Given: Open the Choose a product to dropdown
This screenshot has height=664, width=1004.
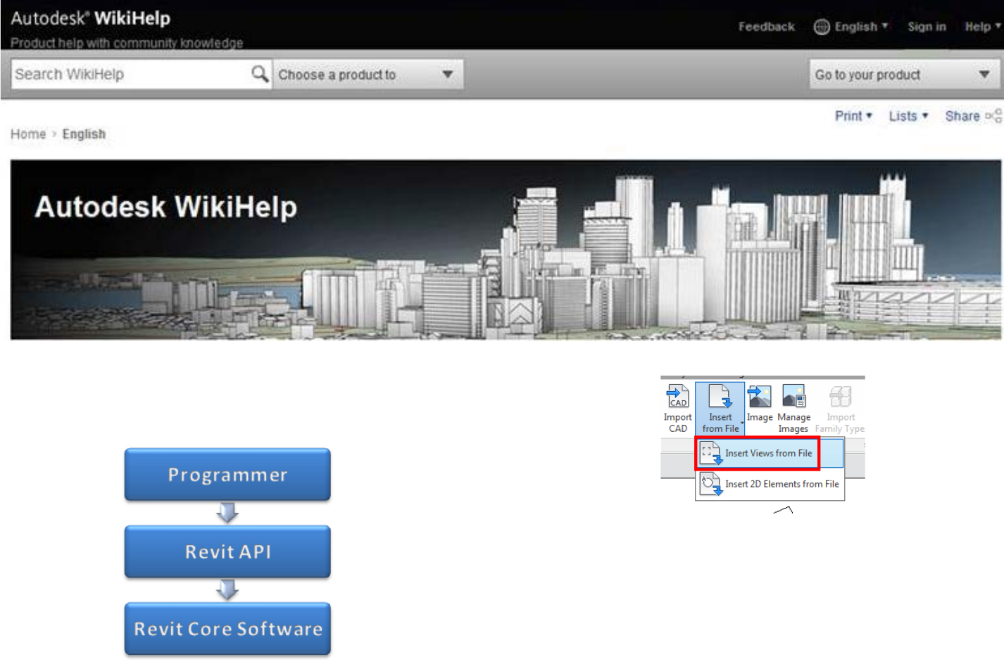Looking at the screenshot, I should pos(368,74).
